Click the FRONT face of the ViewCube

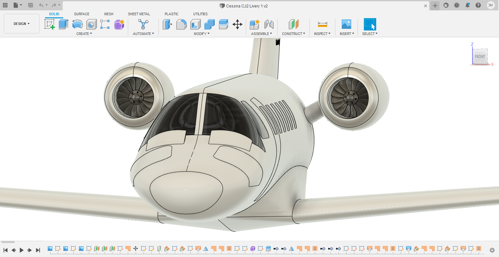480,56
